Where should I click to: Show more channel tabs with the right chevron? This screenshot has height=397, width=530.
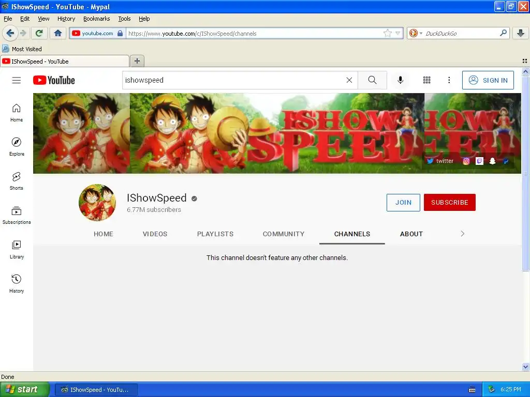coord(462,234)
